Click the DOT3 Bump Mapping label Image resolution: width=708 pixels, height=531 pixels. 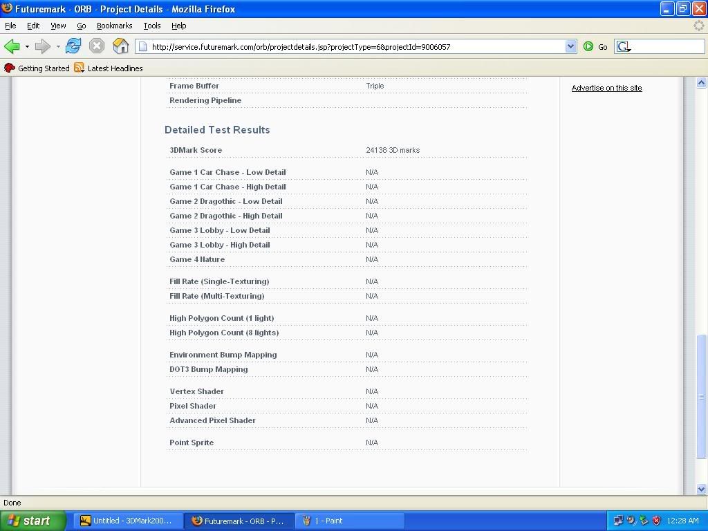209,369
